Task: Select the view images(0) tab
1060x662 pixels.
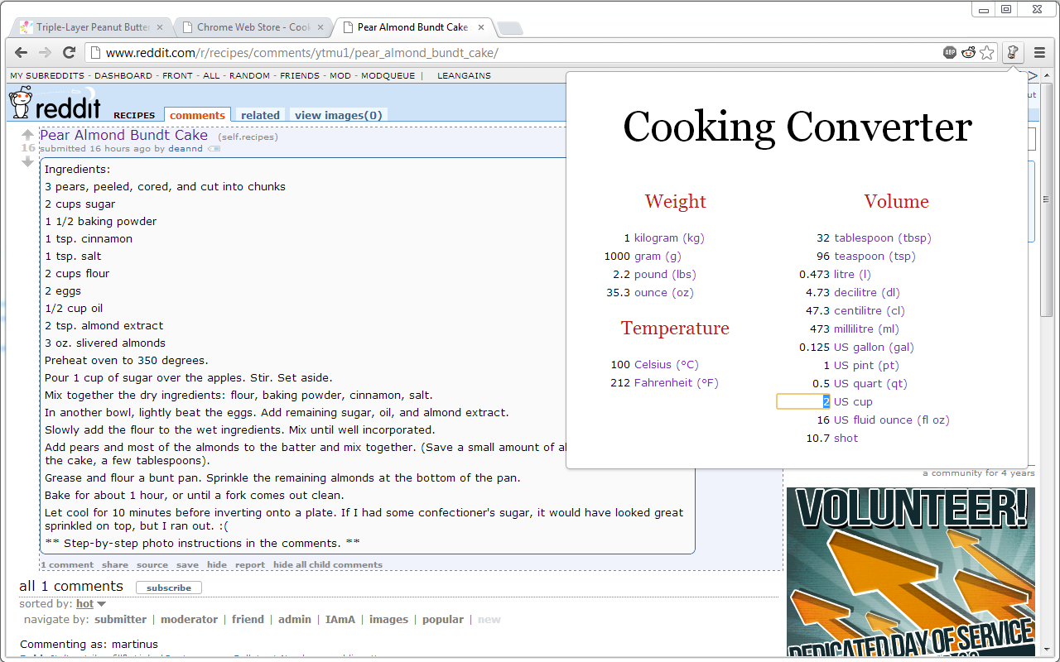Action: (339, 115)
